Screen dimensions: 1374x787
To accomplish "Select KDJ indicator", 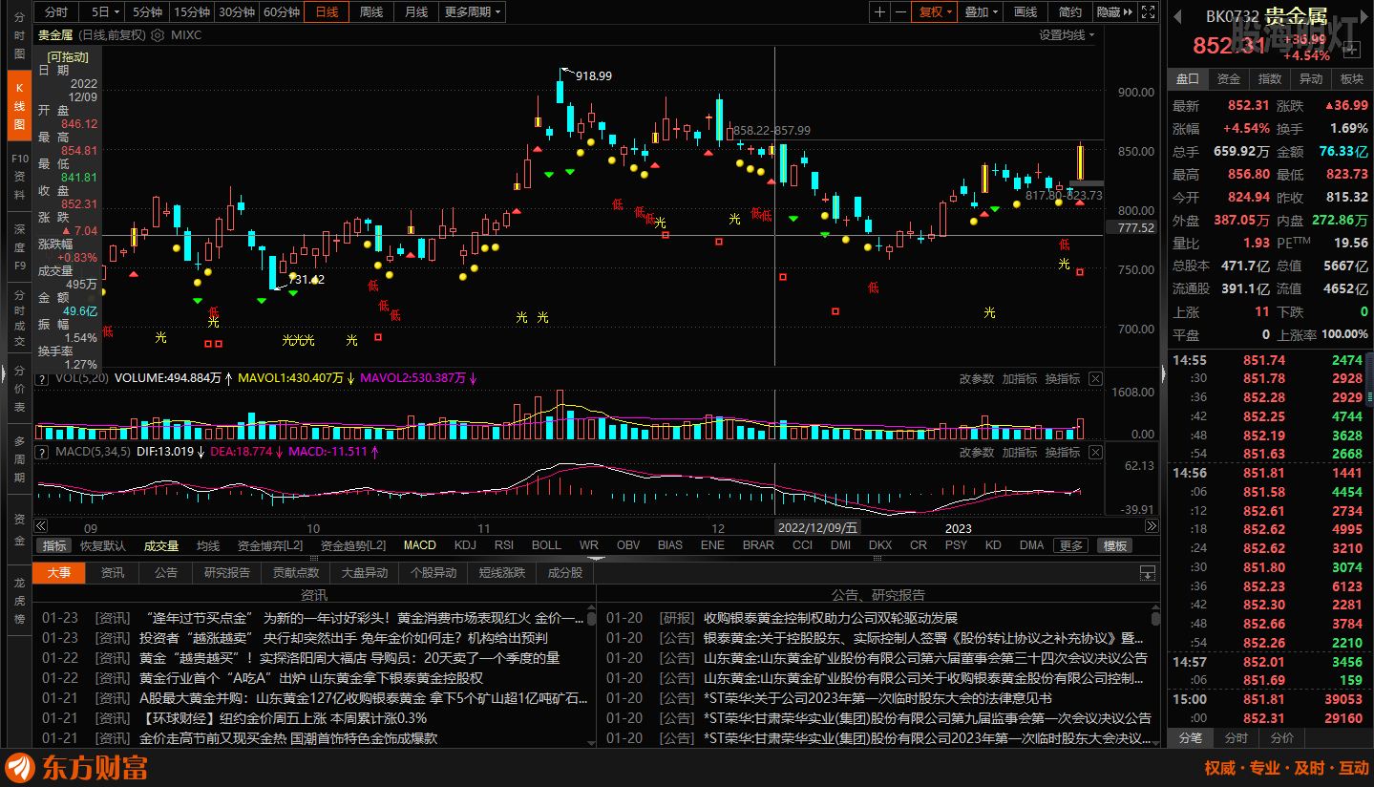I will (465, 545).
